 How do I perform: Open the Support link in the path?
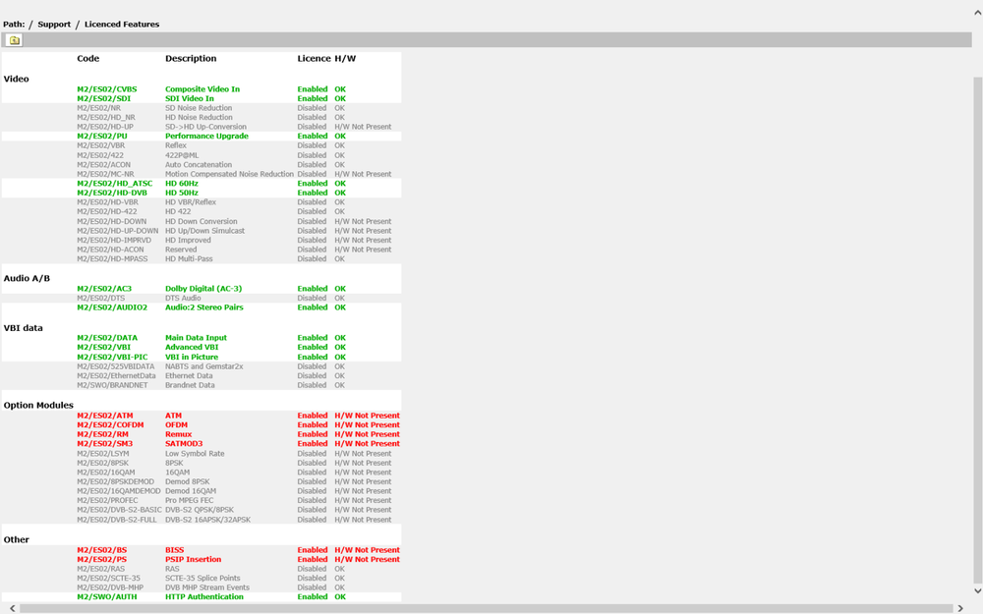[54, 24]
